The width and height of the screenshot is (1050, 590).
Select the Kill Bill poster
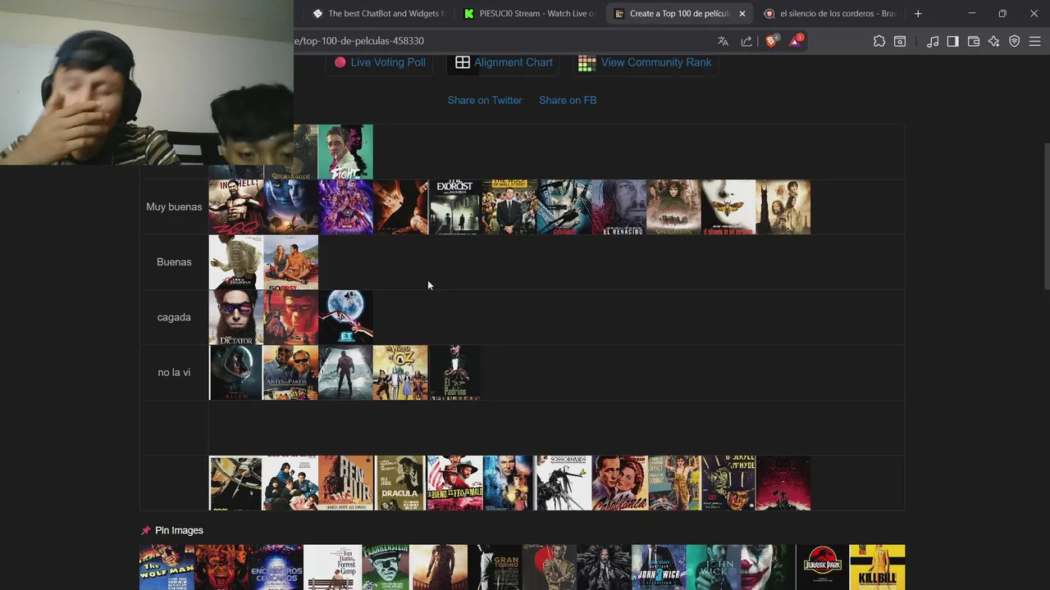(x=878, y=567)
